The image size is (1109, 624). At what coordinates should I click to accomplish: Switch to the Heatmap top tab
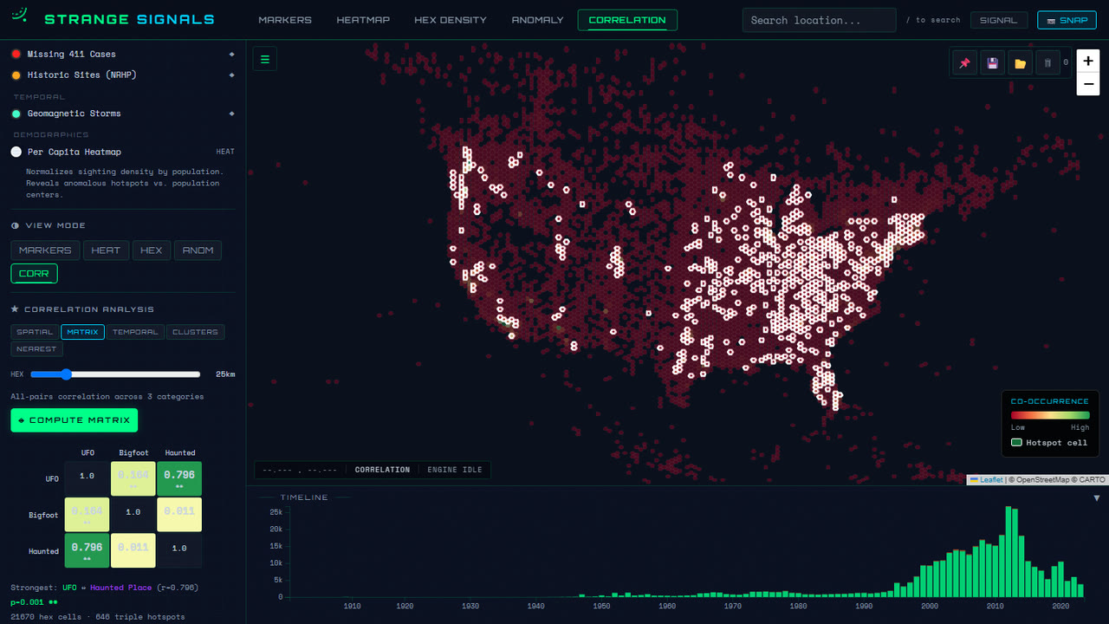(x=363, y=20)
